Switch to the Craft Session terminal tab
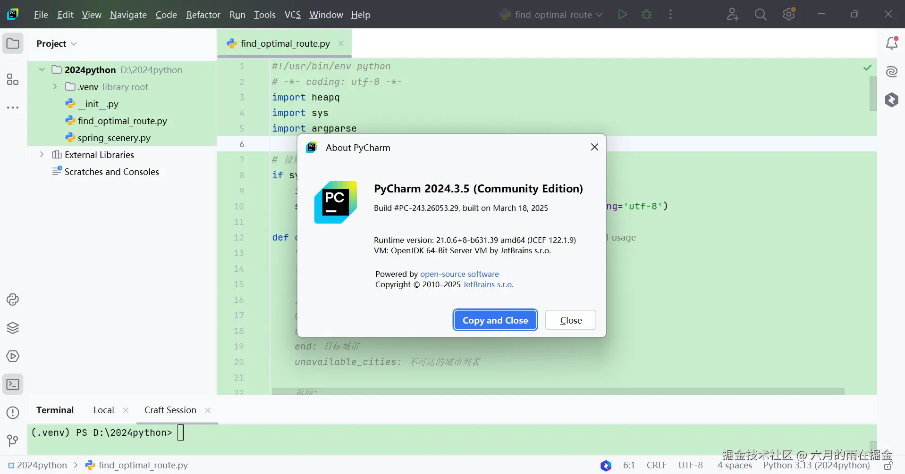Viewport: 905px width, 474px height. coord(170,410)
